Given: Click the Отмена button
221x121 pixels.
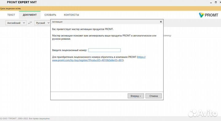Looking at the screenshot, I should click(x=153, y=96).
